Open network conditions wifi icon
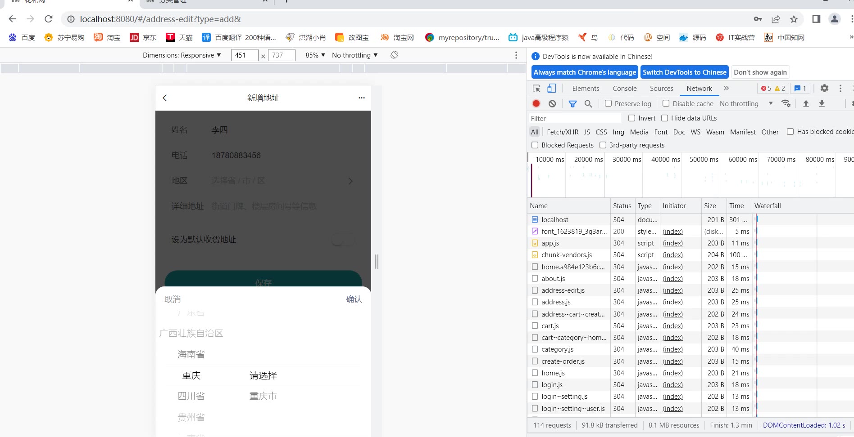This screenshot has width=854, height=437. 786,103
